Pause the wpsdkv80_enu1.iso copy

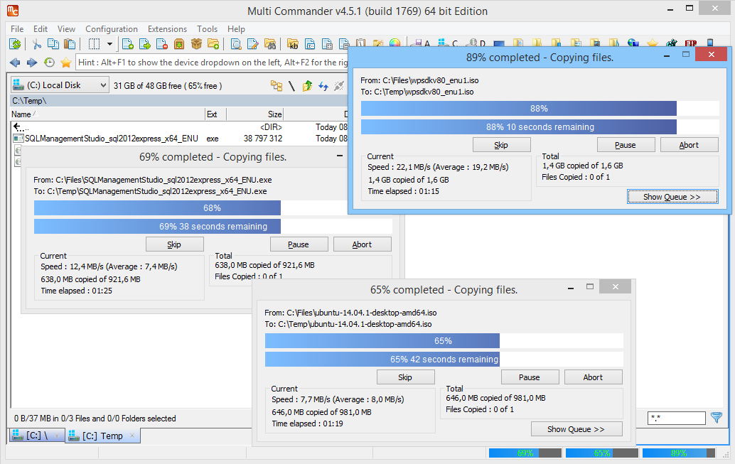pos(626,145)
